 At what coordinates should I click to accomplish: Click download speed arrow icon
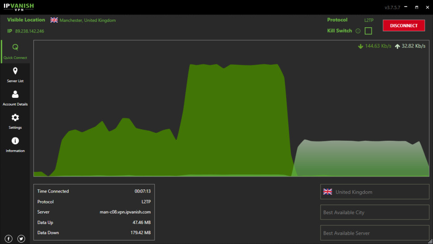360,46
